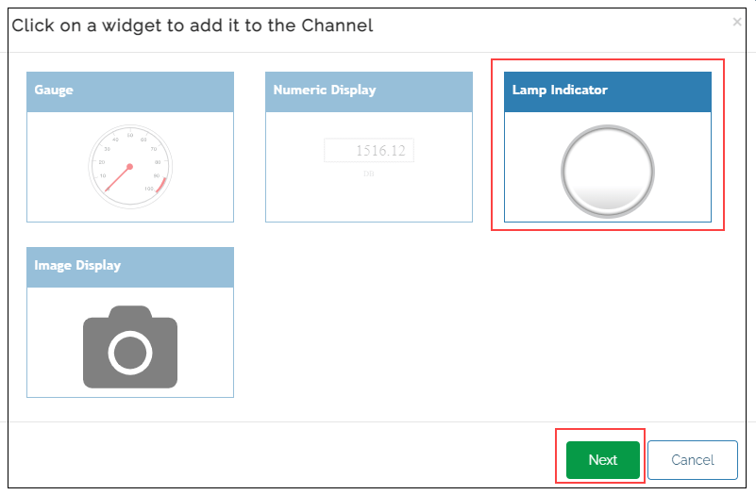The width and height of the screenshot is (756, 495).
Task: Click the red zone arc on the gauge
Action: [x=163, y=186]
